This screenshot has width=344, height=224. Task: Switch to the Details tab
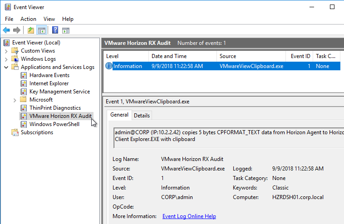point(142,116)
